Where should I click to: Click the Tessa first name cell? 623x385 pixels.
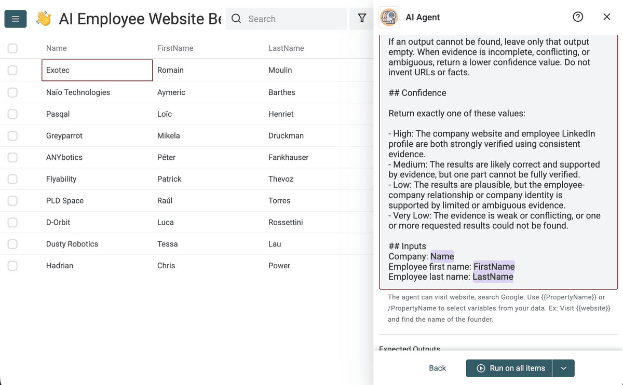click(x=208, y=244)
